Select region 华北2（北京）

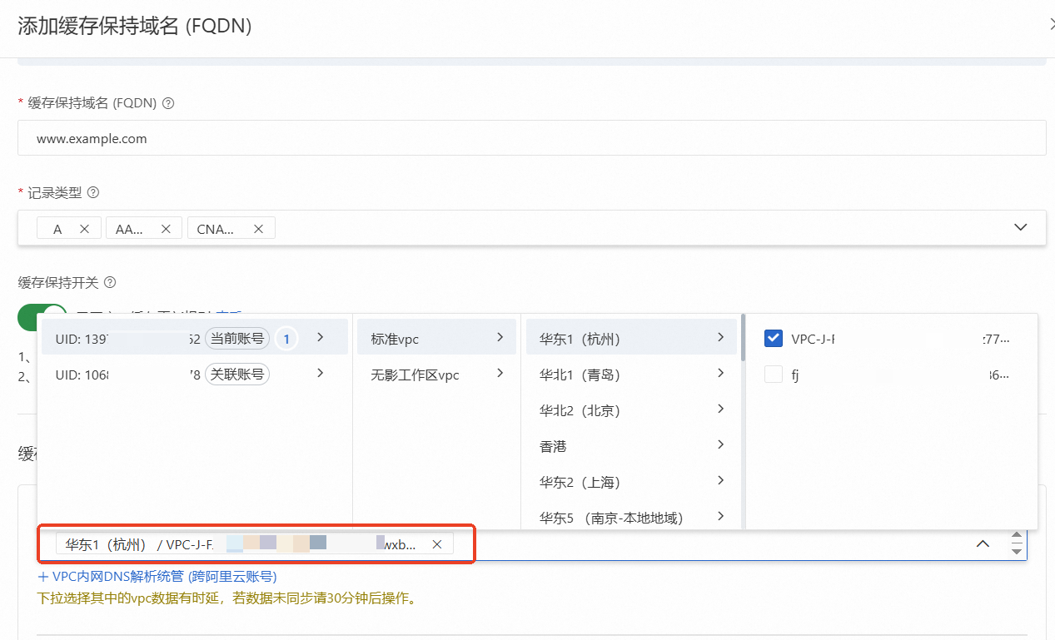631,410
